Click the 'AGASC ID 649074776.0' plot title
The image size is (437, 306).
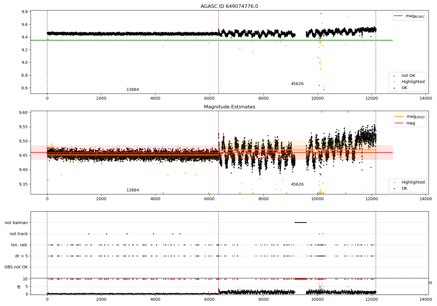click(x=229, y=6)
